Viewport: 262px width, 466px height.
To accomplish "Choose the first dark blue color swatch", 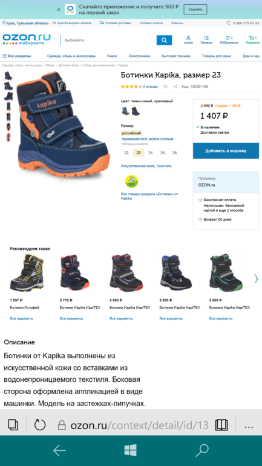I will point(125,111).
